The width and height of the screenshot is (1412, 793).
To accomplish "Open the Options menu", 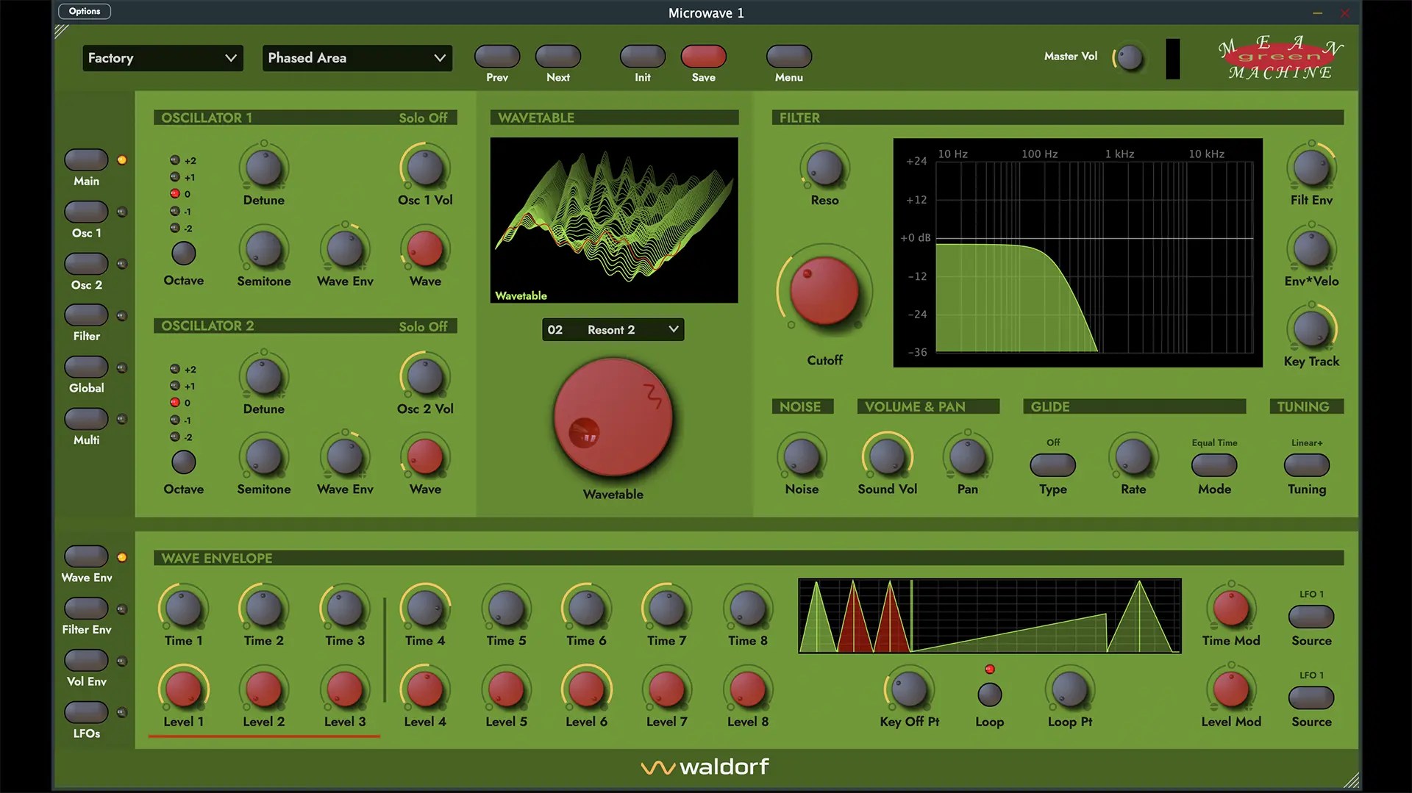I will tap(85, 11).
